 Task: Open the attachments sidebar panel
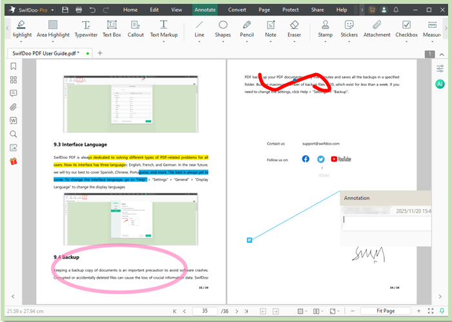click(14, 107)
